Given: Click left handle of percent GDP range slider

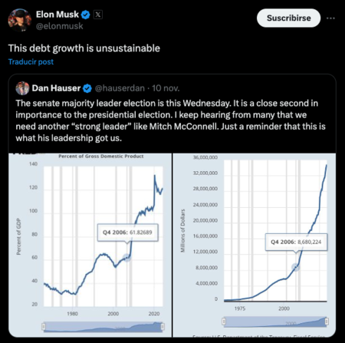Looking at the screenshot, I should point(44,326).
